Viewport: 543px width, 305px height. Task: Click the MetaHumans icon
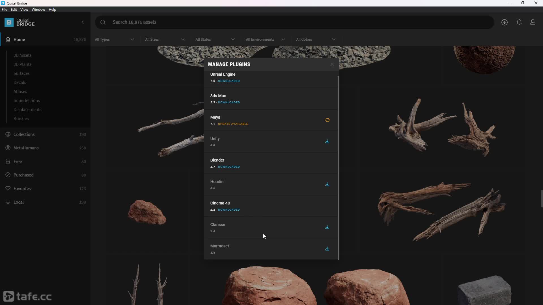click(8, 148)
